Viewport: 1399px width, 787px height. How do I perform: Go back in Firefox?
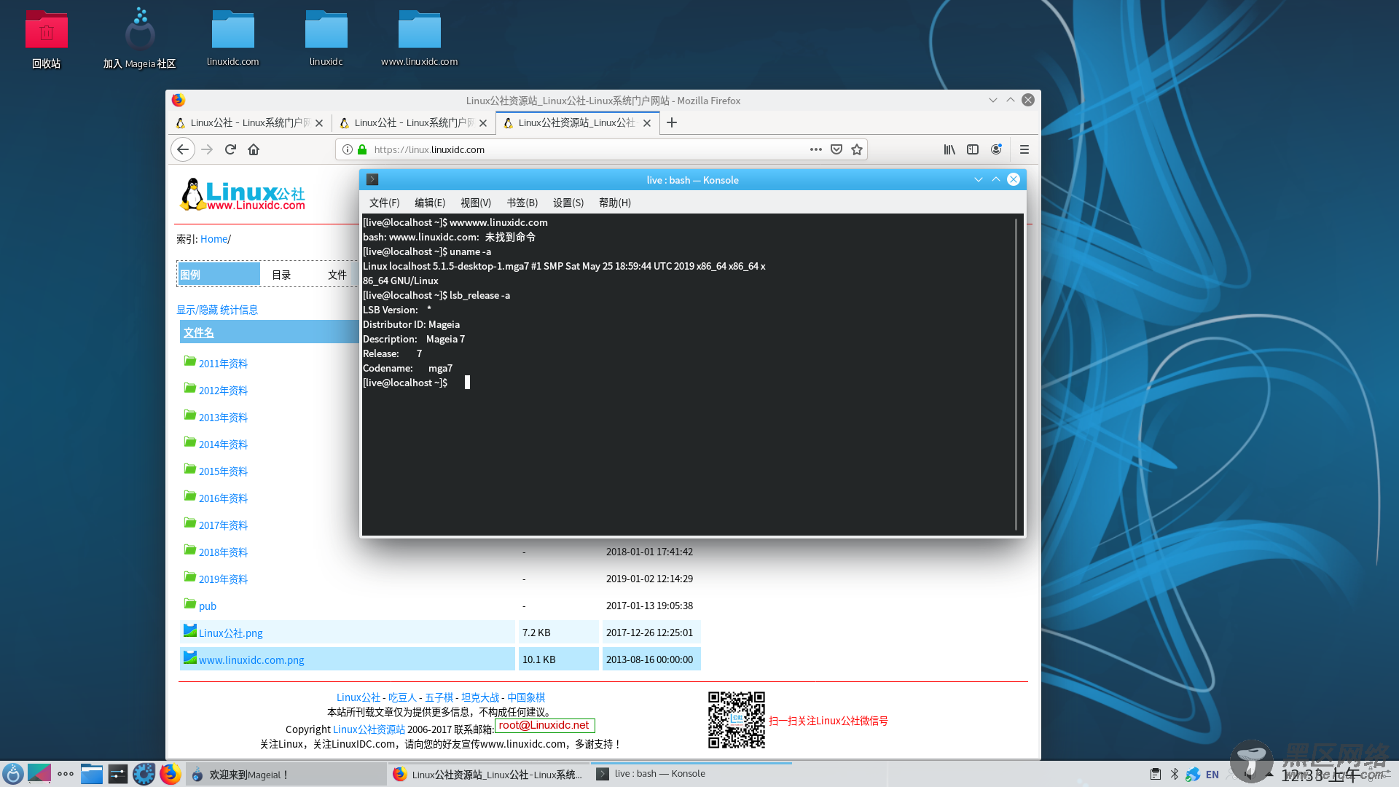point(183,149)
